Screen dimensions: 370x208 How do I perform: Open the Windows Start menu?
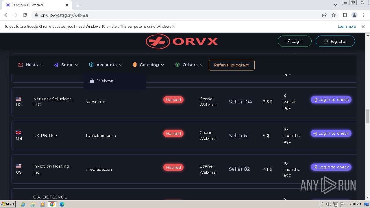click(8, 204)
